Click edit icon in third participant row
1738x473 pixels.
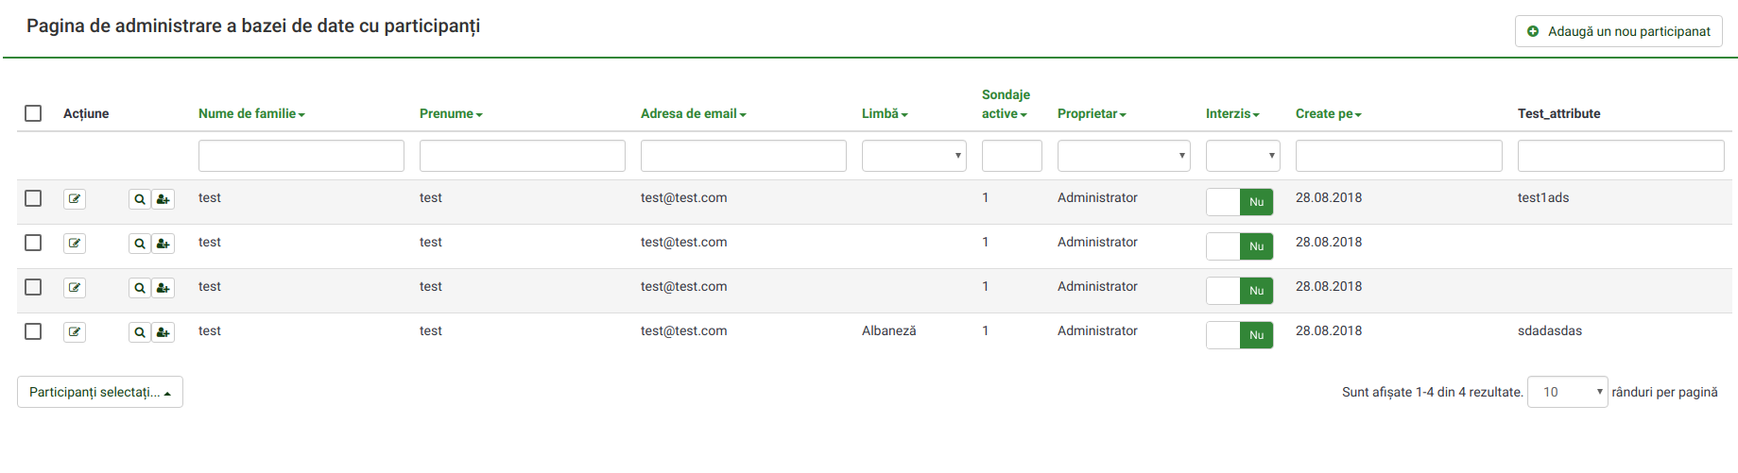tap(75, 288)
